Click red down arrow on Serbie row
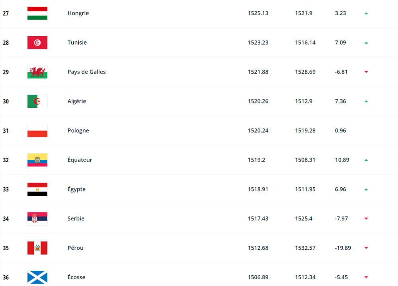 [x=366, y=218]
